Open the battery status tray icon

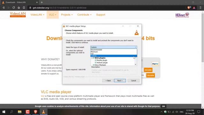[169, 112]
